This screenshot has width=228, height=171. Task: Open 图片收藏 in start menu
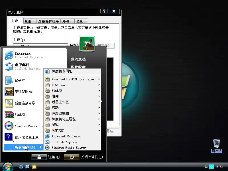78,67
